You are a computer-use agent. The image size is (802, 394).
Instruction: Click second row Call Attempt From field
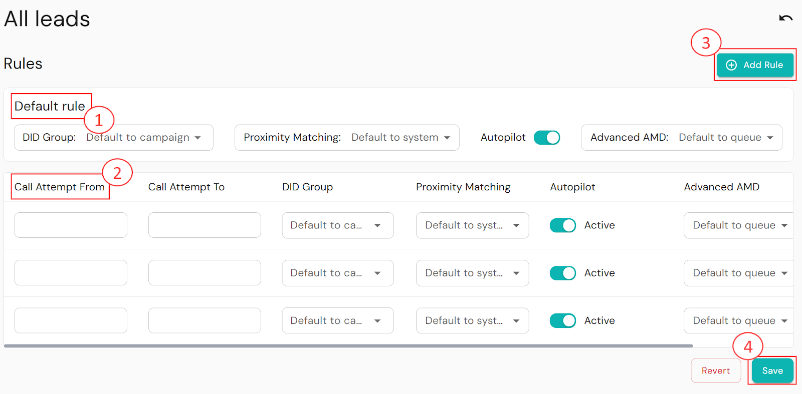pyautogui.click(x=71, y=273)
